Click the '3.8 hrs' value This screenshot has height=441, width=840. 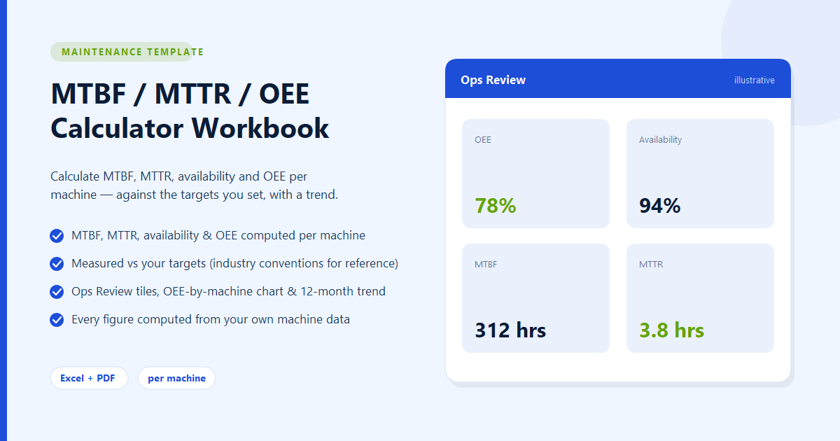(x=672, y=330)
